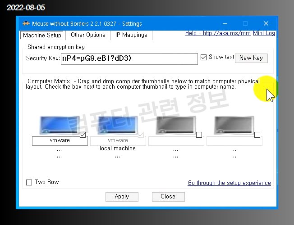This screenshot has height=225, width=294.
Task: Go through the setup experience link
Action: [229, 183]
